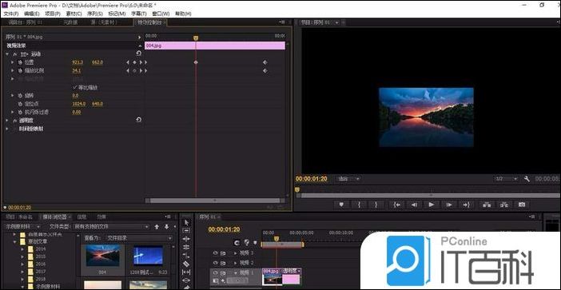This screenshot has width=561, height=290.
Task: Hide Video 1 track eye icon
Action: pyautogui.click(x=216, y=272)
